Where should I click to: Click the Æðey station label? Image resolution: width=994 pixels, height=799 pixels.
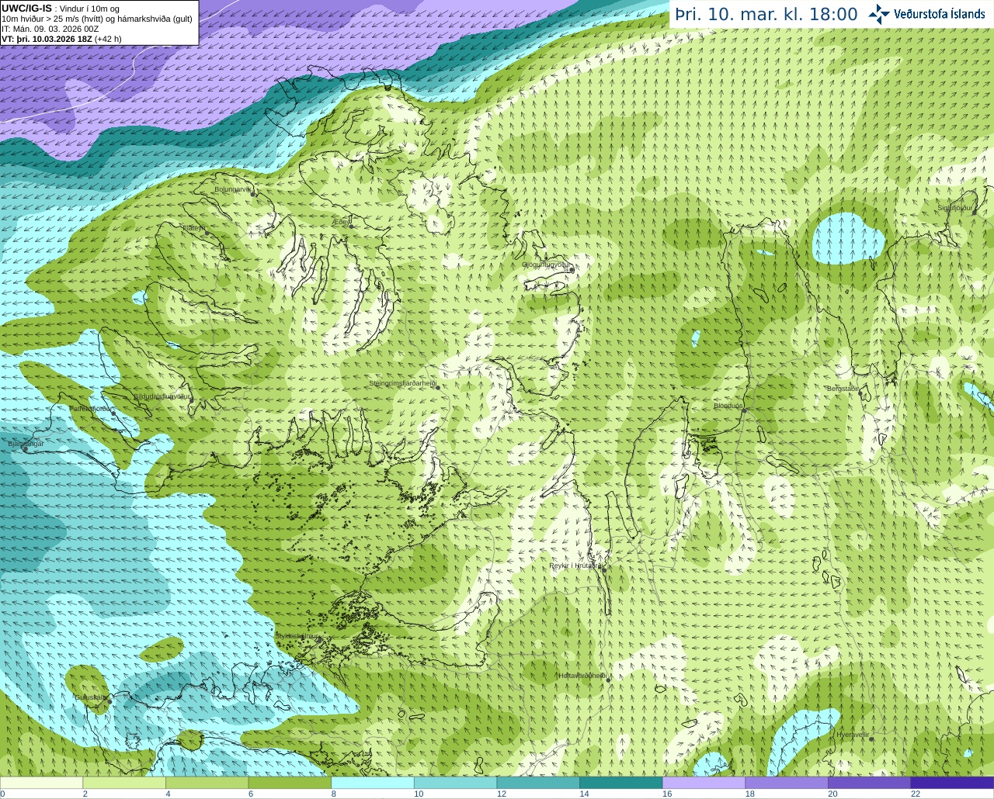(x=340, y=222)
